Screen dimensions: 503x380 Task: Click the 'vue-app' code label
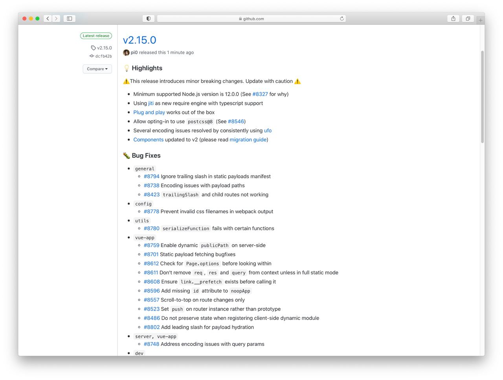pyautogui.click(x=145, y=238)
